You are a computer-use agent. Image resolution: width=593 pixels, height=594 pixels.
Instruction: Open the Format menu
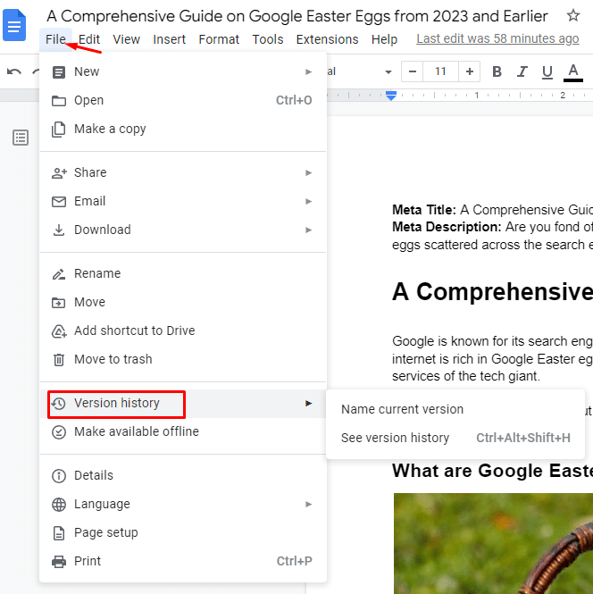(x=219, y=39)
